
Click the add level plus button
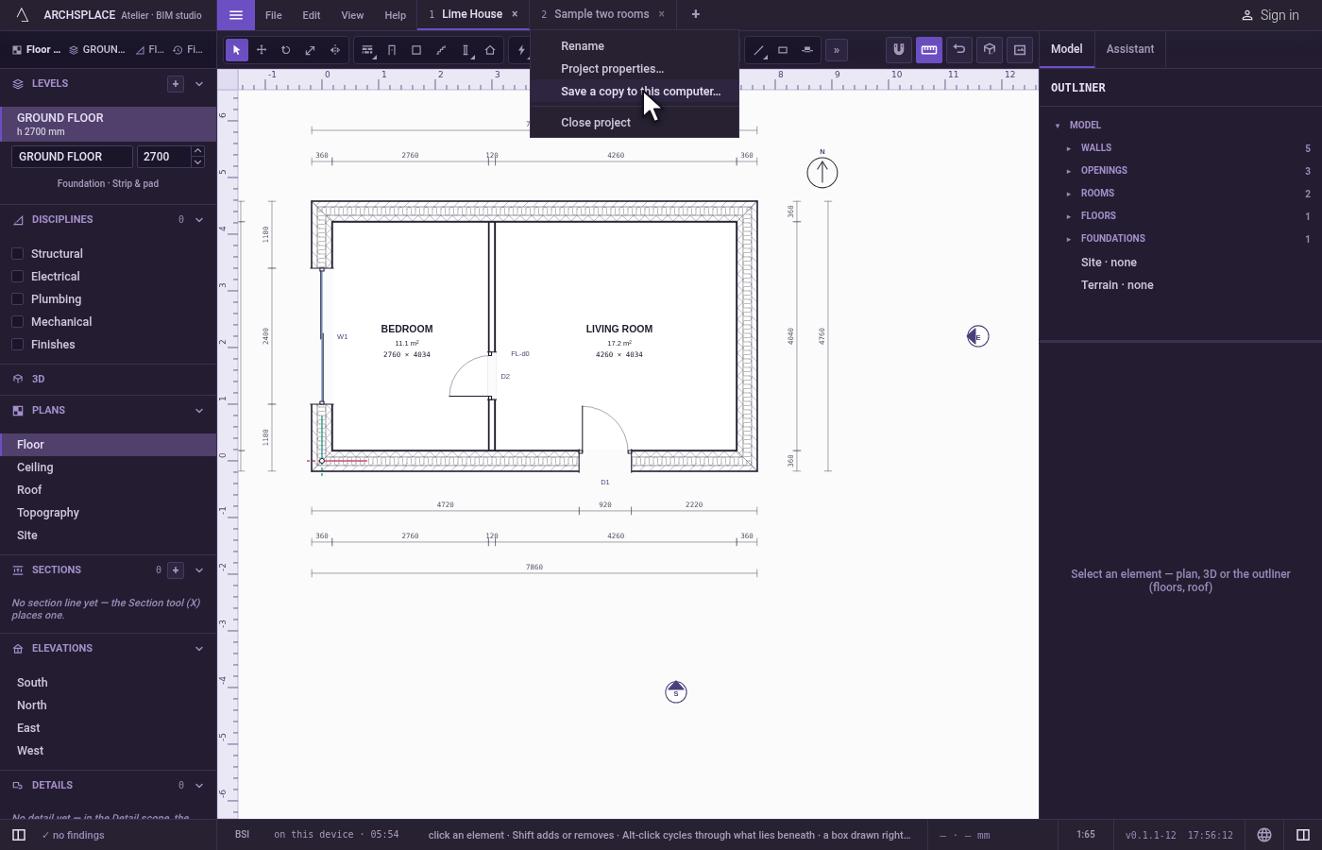[x=176, y=84]
